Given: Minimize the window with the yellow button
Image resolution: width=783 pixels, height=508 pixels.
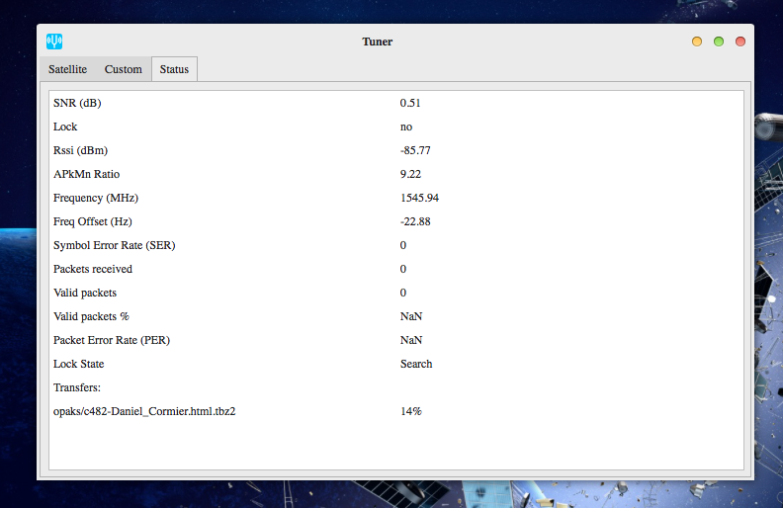Looking at the screenshot, I should click(697, 42).
